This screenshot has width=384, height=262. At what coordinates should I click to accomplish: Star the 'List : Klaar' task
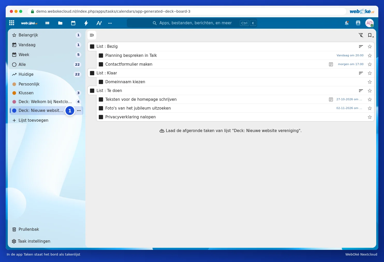[370, 73]
